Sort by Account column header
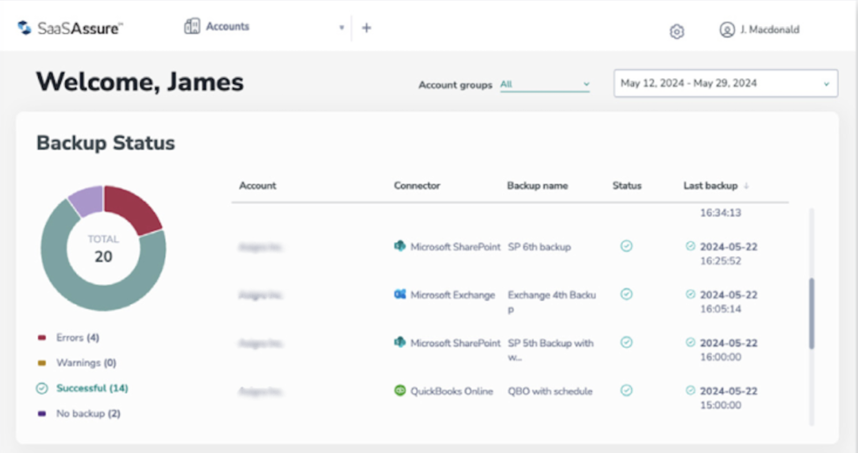 point(257,186)
